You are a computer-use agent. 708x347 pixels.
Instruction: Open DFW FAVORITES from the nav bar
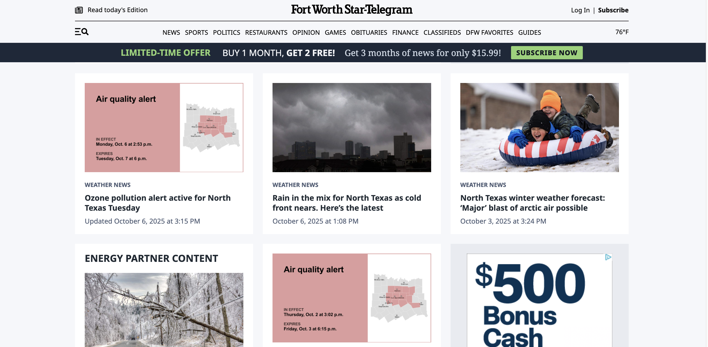(x=489, y=32)
